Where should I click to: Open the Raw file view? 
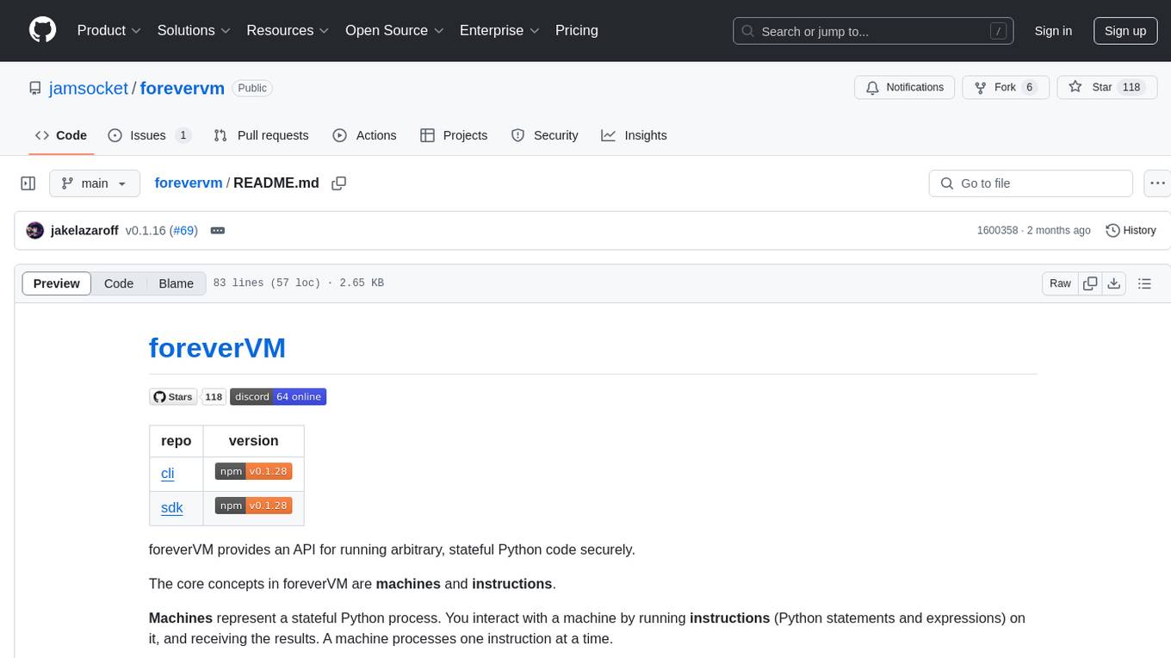click(x=1060, y=283)
